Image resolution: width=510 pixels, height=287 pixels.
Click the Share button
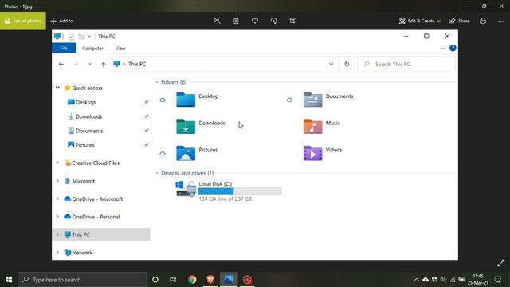(x=459, y=21)
